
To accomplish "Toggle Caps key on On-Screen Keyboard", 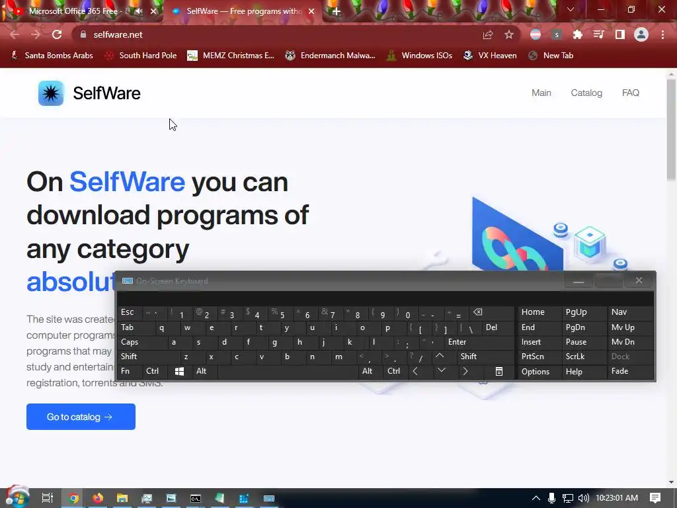I will [141, 342].
